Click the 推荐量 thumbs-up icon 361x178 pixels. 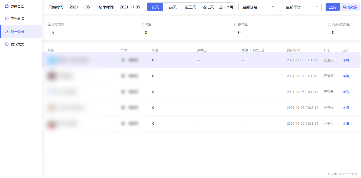point(236,24)
